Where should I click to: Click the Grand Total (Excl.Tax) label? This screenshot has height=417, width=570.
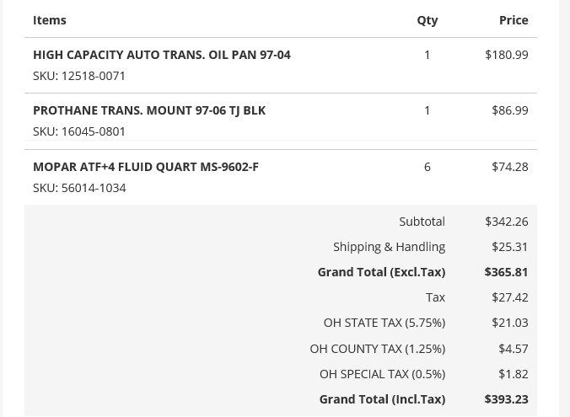point(381,272)
